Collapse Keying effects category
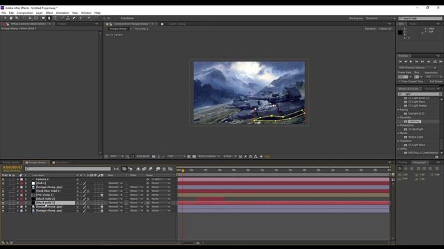The image size is (444, 249). pos(398,109)
